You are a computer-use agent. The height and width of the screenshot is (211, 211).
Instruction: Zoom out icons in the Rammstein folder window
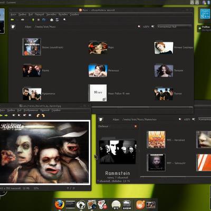[x=180, y=119]
